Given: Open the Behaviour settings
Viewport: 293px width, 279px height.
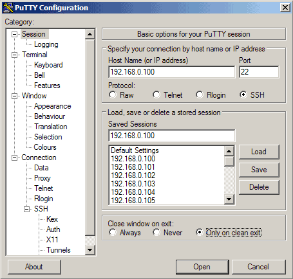Looking at the screenshot, I should [x=50, y=116].
